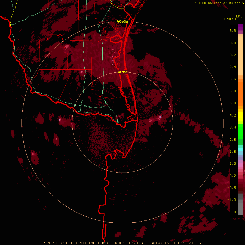Select the 1.0 value on color scale
Screen dimensions: 245x245
(233, 163)
